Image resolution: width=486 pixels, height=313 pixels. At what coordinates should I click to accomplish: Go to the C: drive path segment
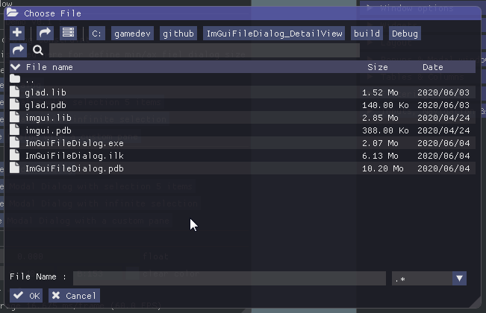[x=97, y=34]
